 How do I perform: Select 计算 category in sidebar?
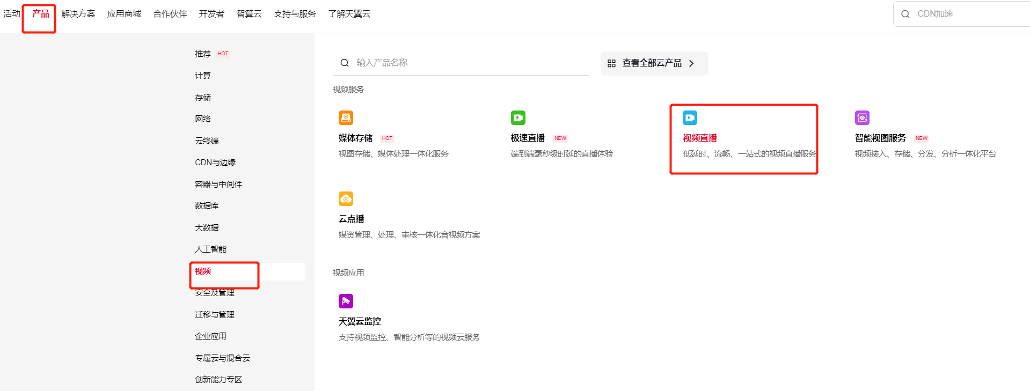click(x=203, y=76)
